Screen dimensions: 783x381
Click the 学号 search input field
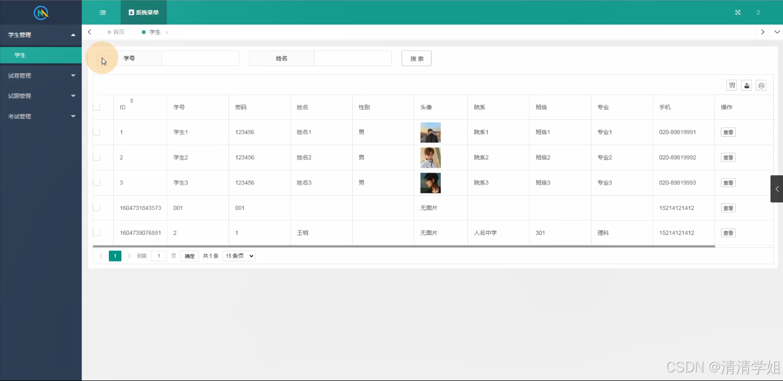200,58
